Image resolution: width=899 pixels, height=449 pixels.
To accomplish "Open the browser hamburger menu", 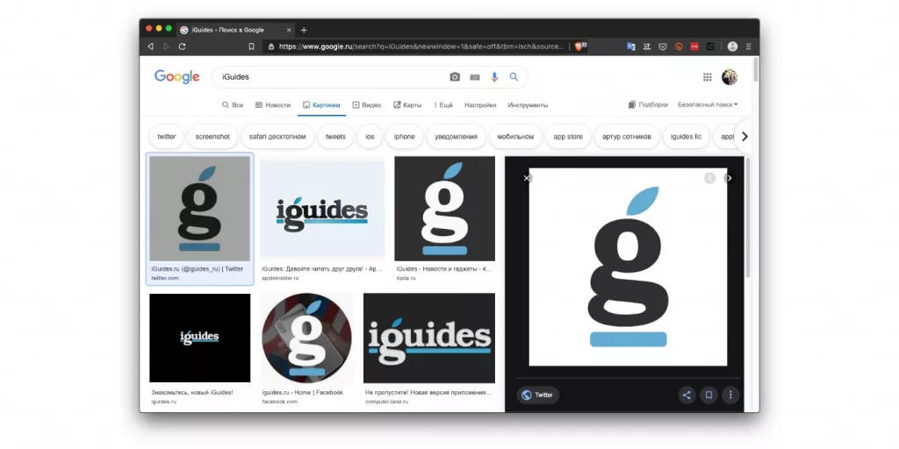I will [748, 46].
